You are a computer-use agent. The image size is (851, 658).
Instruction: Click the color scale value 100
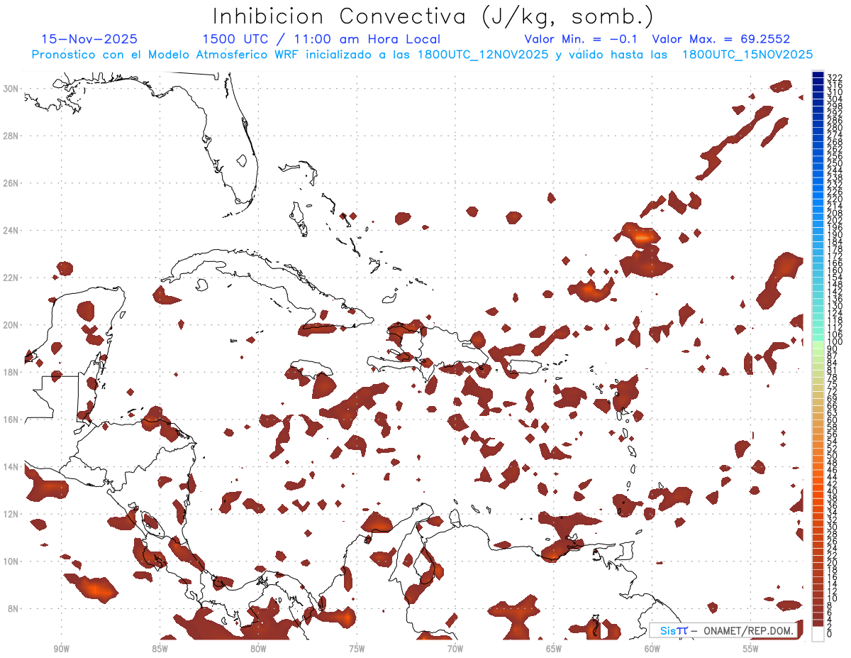pos(834,342)
